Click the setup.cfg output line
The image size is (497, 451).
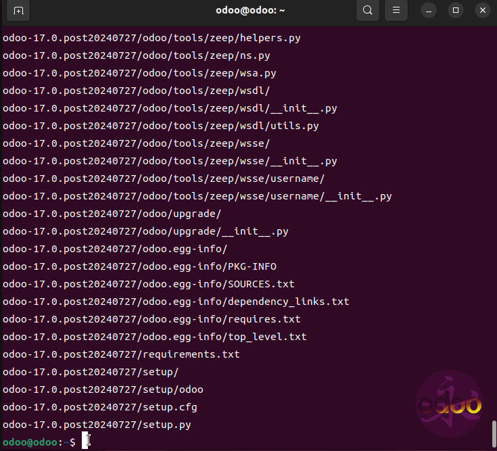[x=100, y=407]
